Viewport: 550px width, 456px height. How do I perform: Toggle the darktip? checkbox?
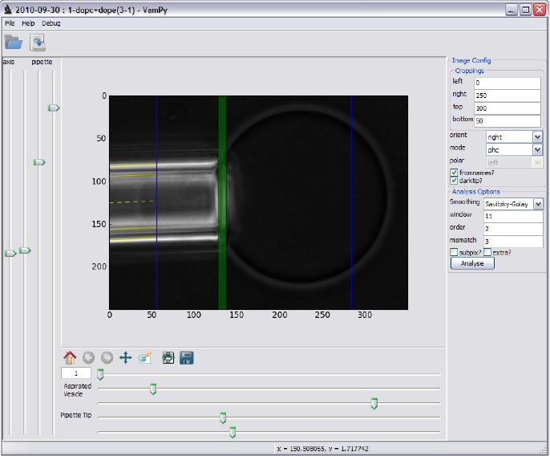click(454, 181)
